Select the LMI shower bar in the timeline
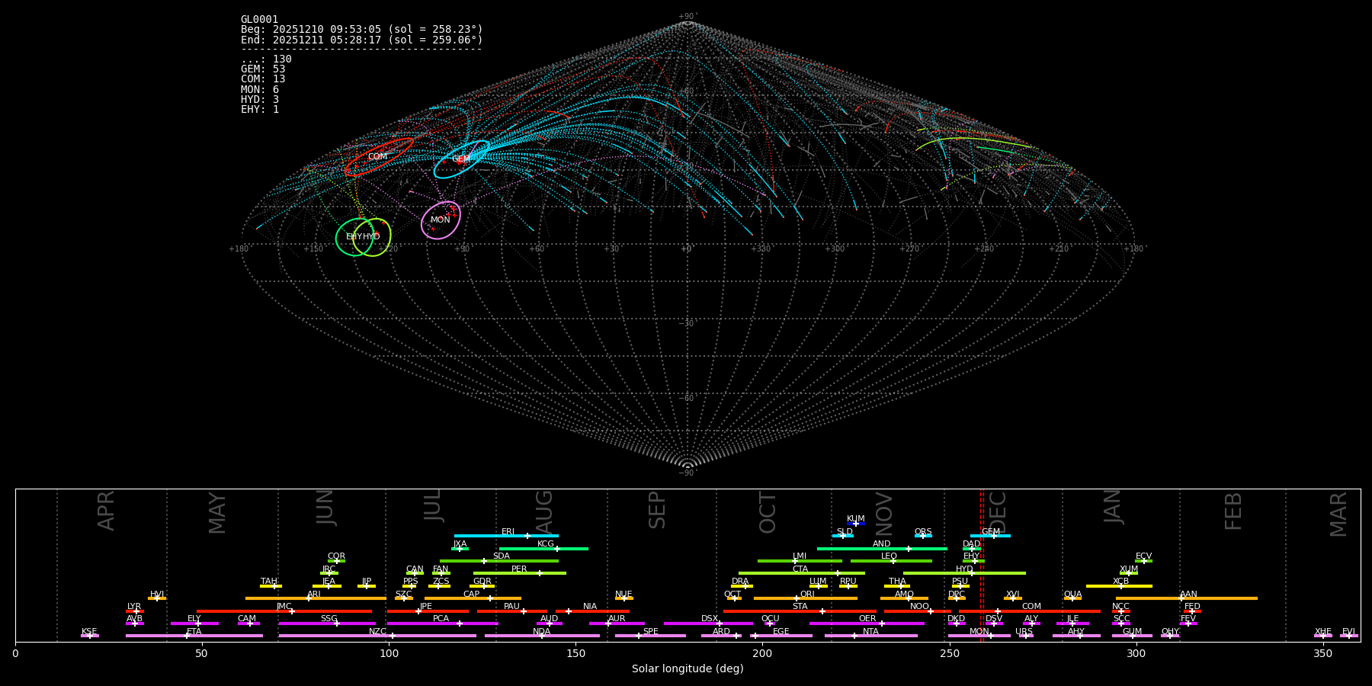1372x686 pixels. [800, 561]
